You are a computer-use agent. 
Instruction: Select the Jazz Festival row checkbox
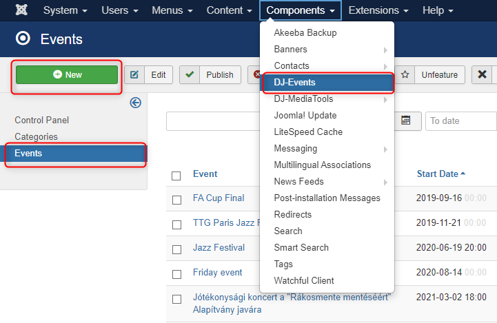pyautogui.click(x=176, y=249)
